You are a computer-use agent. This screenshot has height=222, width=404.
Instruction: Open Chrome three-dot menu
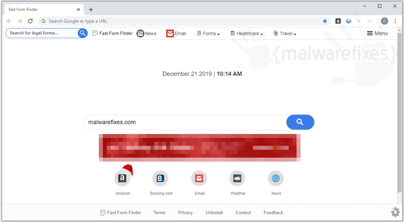pyautogui.click(x=395, y=21)
